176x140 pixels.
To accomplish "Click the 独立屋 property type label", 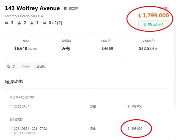I will pyautogui.click(x=73, y=9).
